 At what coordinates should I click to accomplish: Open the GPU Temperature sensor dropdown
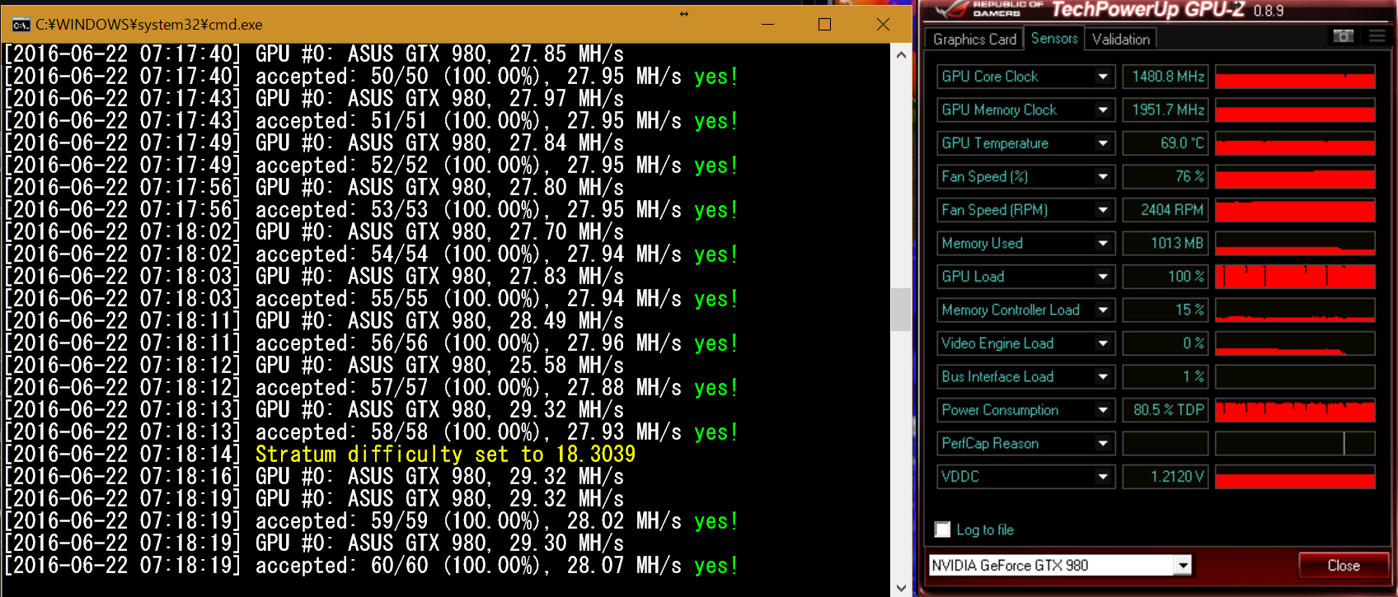[x=1103, y=143]
